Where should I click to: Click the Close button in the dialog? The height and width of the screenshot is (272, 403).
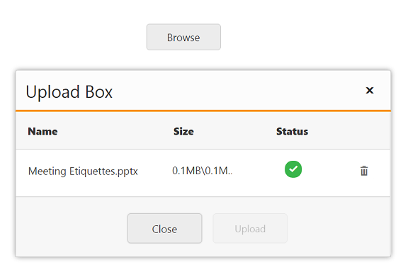coord(164,228)
